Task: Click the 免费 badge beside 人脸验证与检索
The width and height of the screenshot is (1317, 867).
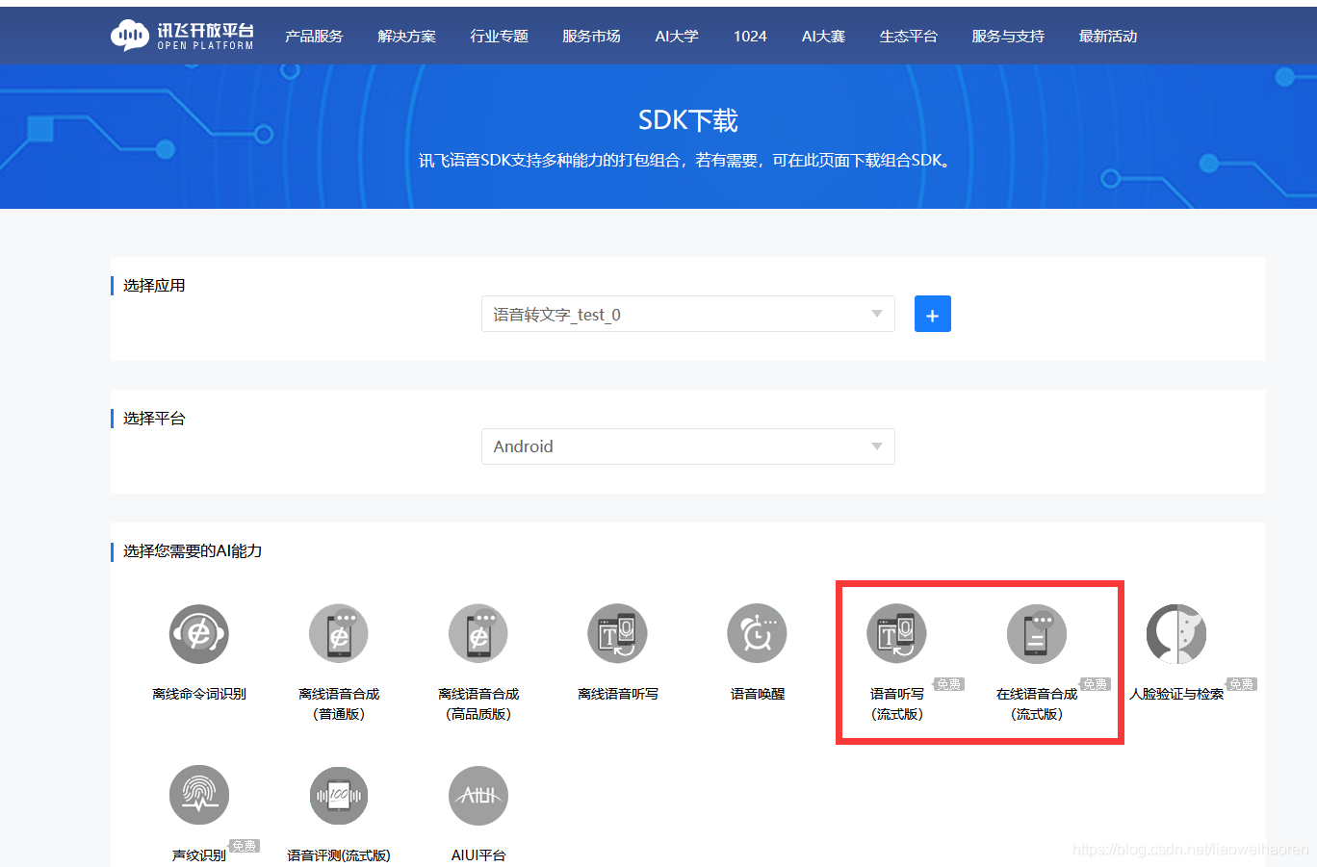Action: pyautogui.click(x=1241, y=684)
